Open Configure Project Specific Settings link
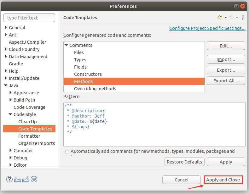Screen dimensions: 249x194 (207, 28)
